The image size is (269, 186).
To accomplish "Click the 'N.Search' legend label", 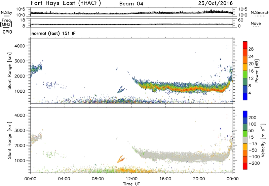I will 260,12.
